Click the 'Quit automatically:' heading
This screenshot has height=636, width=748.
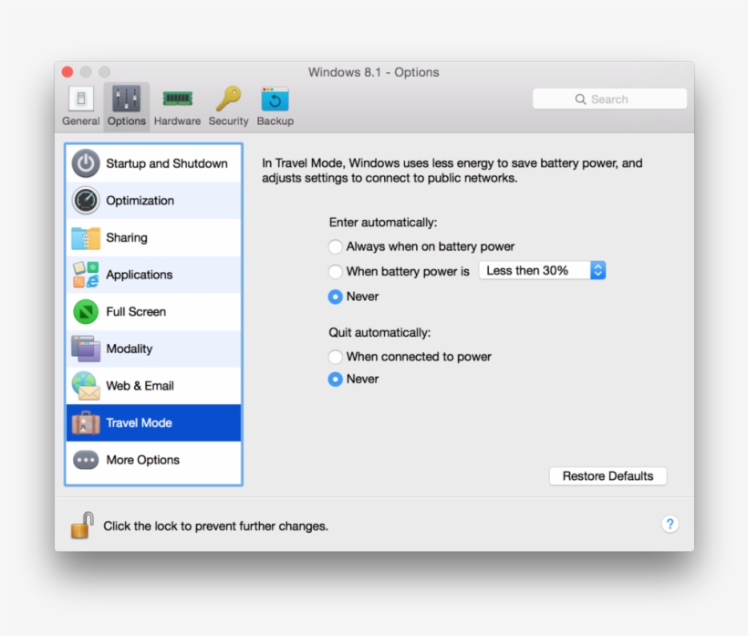click(x=379, y=332)
